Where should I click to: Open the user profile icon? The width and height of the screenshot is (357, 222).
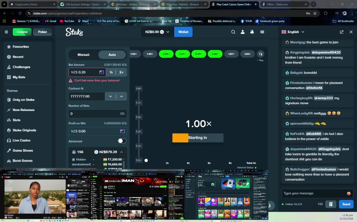[243, 32]
